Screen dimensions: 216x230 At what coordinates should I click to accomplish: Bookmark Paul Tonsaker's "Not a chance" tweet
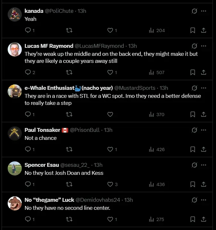(x=193, y=149)
